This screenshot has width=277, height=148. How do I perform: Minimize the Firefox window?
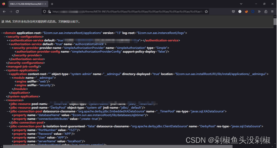tap(256, 4)
